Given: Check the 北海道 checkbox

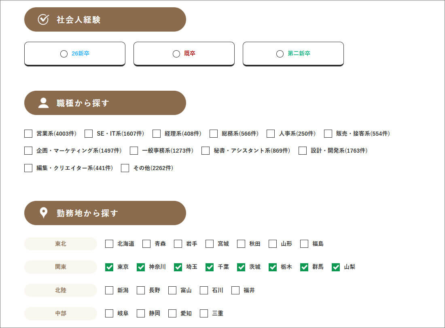Looking at the screenshot, I should click(109, 244).
